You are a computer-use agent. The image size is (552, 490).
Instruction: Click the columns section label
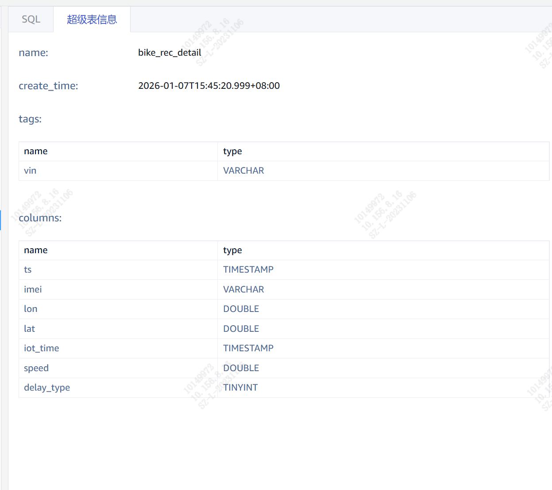click(x=40, y=218)
